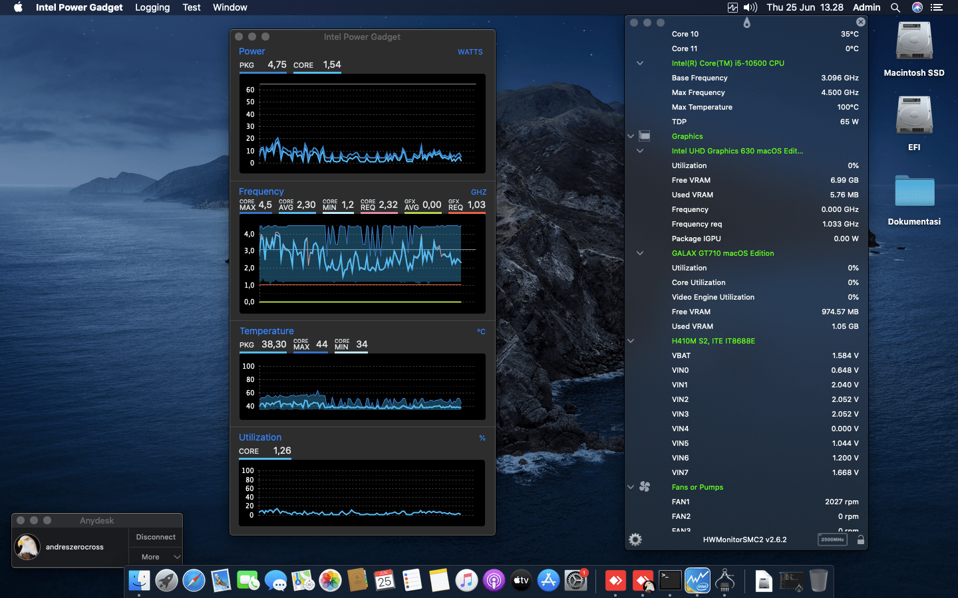The height and width of the screenshot is (598, 958).
Task: Open the Logging menu
Action: tap(152, 7)
